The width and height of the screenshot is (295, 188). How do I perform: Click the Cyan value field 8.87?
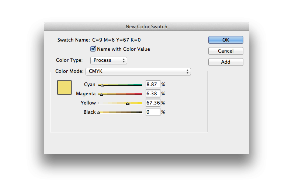click(153, 84)
